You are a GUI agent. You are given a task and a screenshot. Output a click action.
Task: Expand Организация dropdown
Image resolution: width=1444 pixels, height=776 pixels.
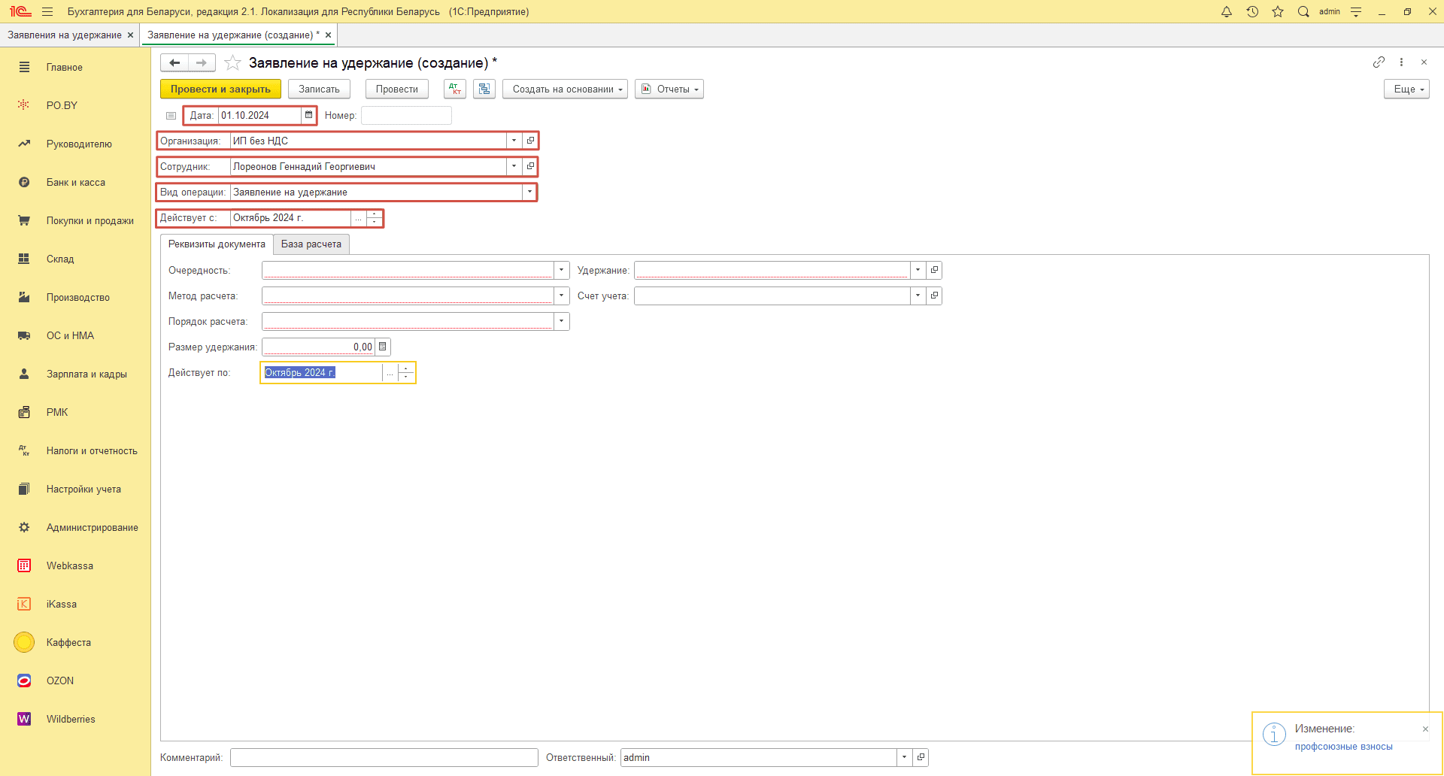pos(514,141)
